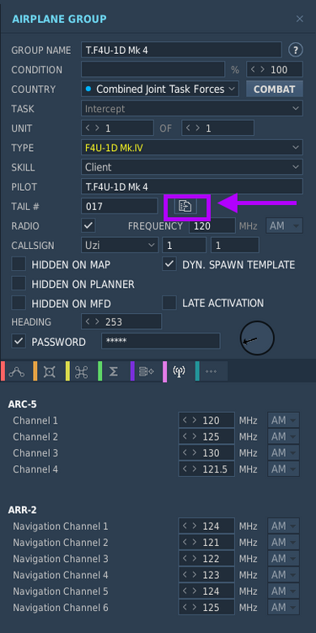
Task: Enable HIDDEN ON PLANNER checkbox
Action: tap(19, 284)
